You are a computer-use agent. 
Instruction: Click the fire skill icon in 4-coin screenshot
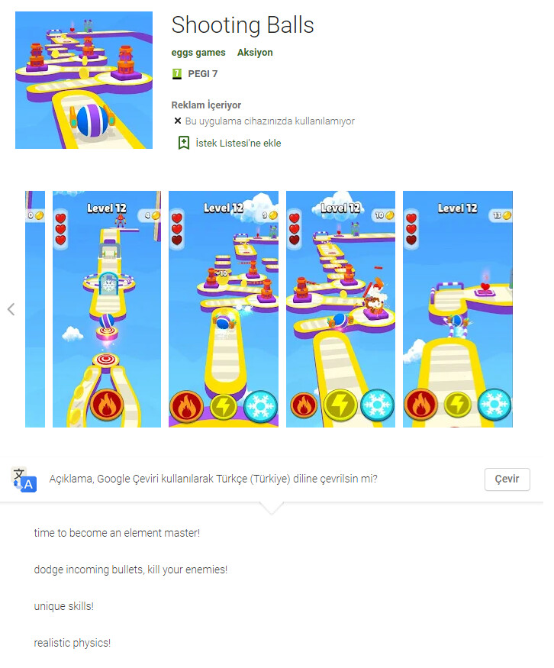[107, 405]
